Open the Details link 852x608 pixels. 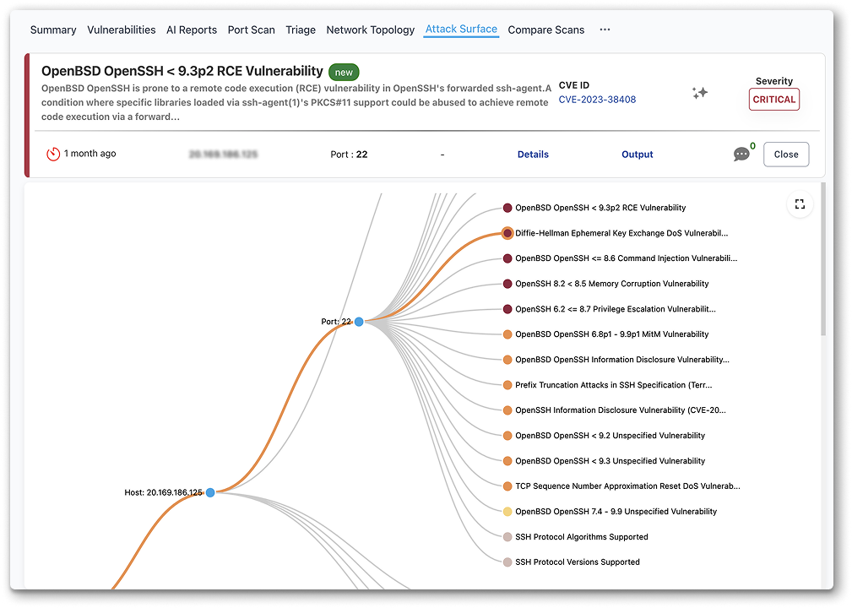point(533,155)
